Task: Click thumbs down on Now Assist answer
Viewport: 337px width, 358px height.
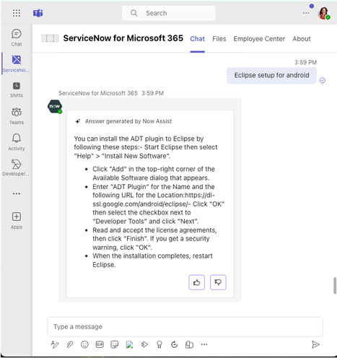Action: coord(218,282)
